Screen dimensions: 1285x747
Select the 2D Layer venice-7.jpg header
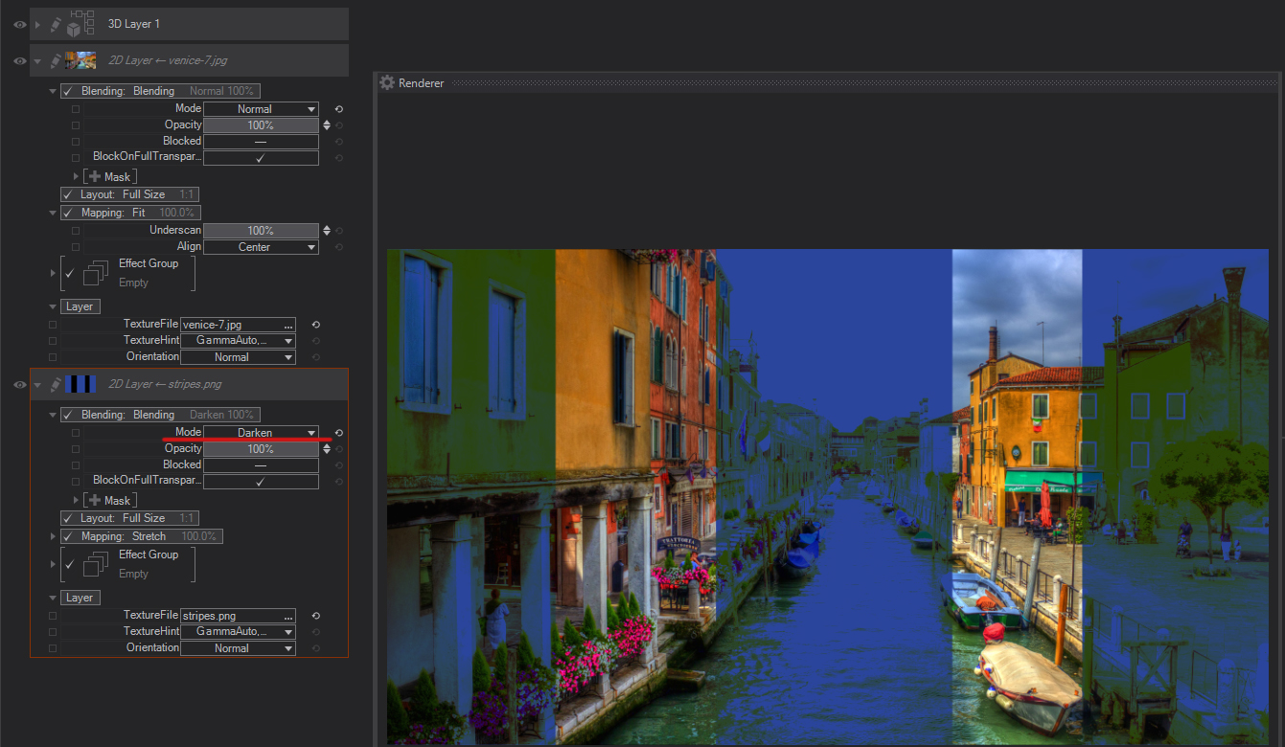point(168,60)
